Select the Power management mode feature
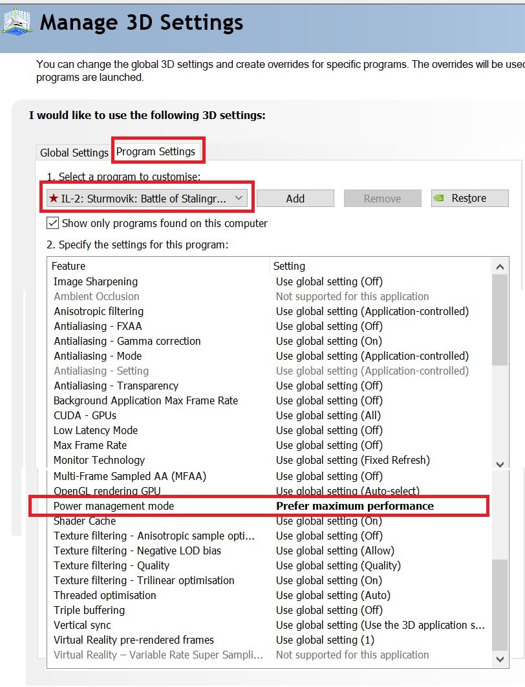Screen dimensions: 525x687 coord(114,506)
